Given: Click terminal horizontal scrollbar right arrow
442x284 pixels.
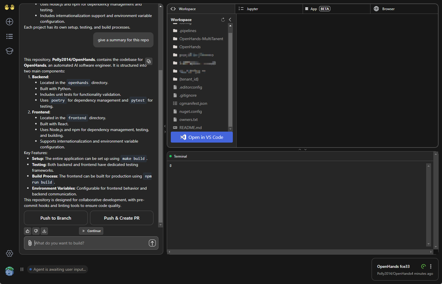Looking at the screenshot, I should click(x=431, y=252).
